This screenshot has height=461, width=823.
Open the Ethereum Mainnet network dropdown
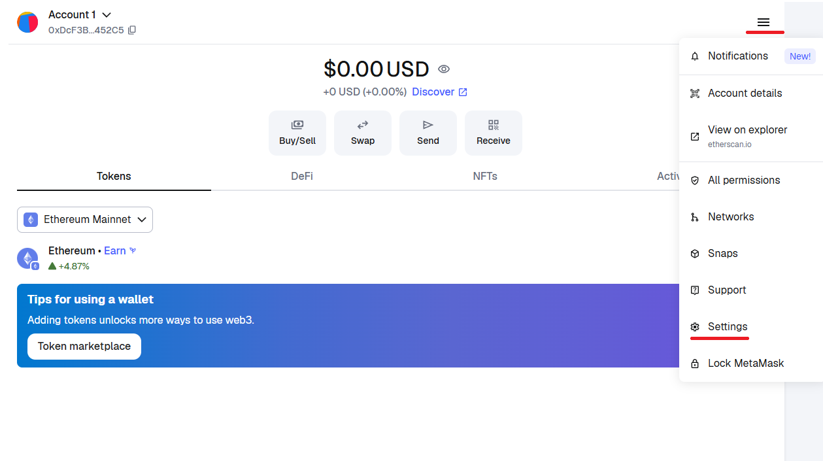[85, 220]
